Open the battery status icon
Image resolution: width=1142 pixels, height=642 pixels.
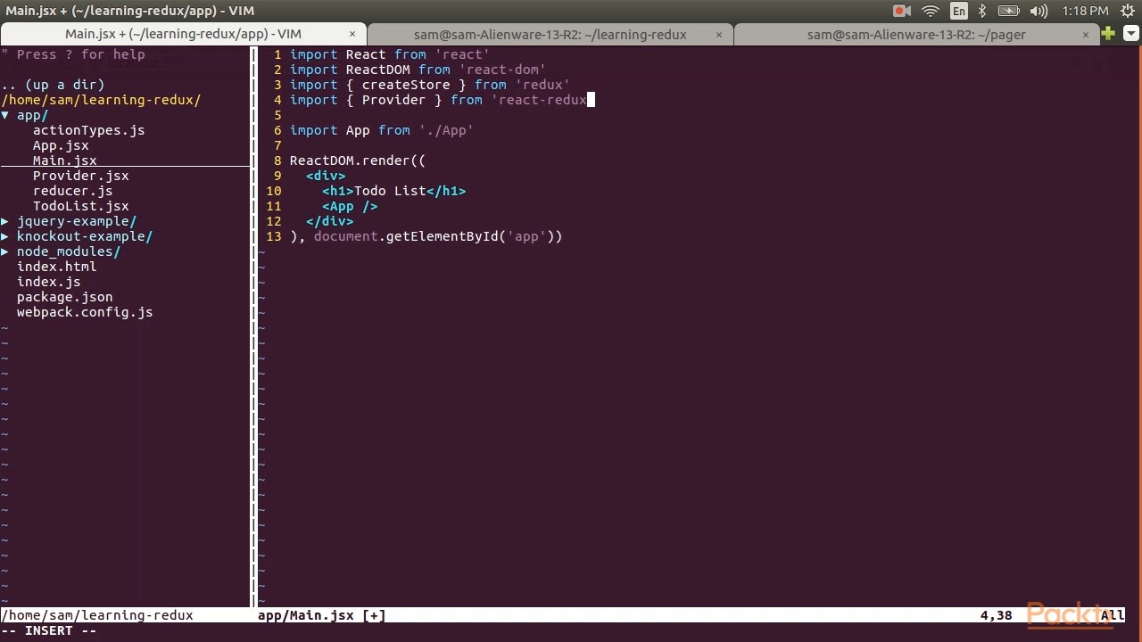1009,11
